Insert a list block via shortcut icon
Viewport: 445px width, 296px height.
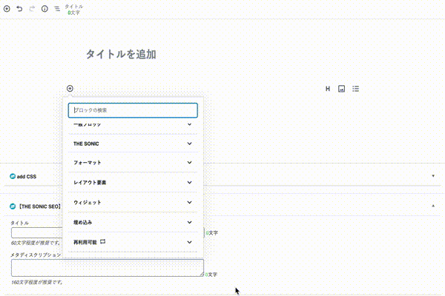click(355, 89)
